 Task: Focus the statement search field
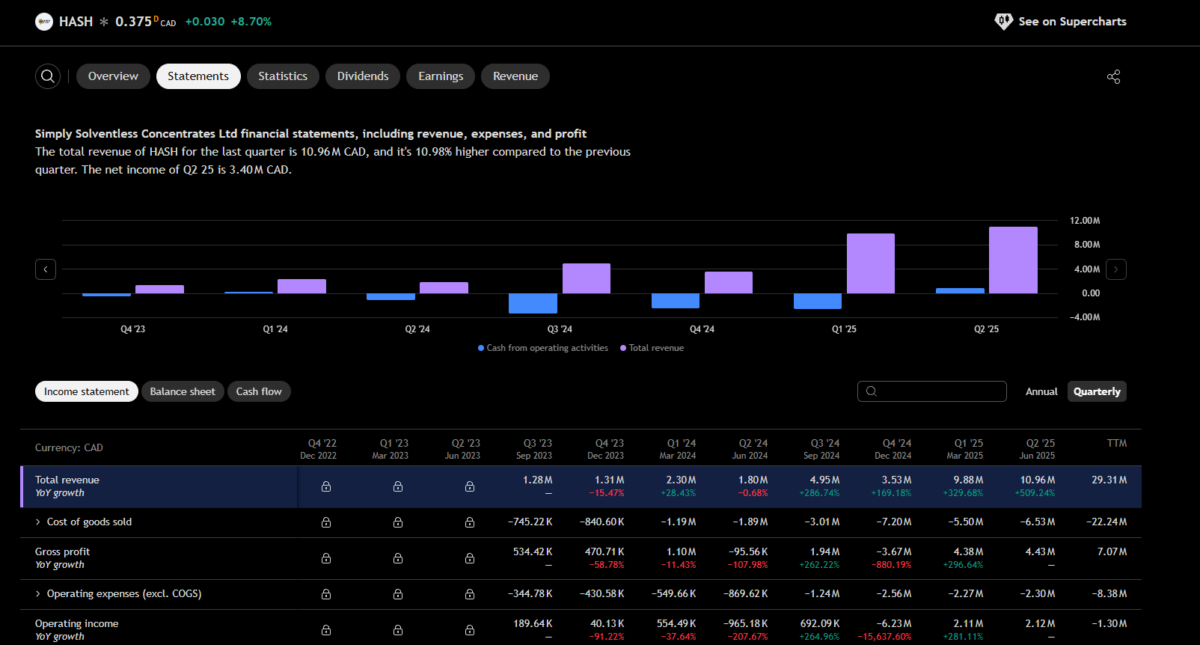click(x=932, y=391)
